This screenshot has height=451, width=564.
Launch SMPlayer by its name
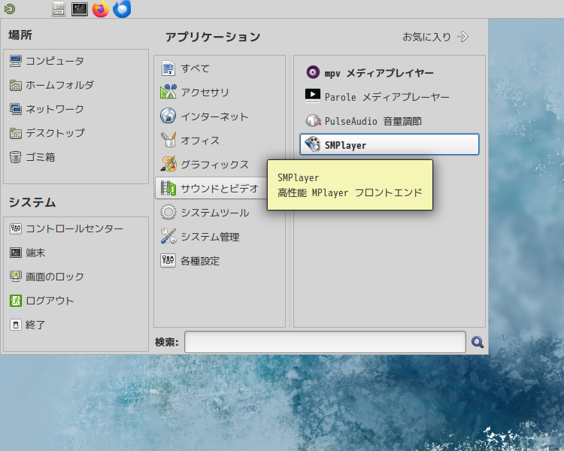[x=345, y=145]
